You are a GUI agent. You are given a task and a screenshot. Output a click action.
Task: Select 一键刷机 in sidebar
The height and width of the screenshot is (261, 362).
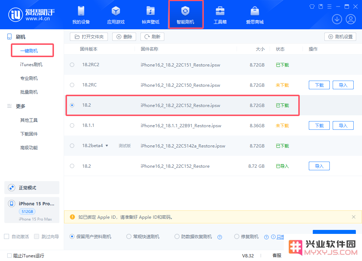pyautogui.click(x=29, y=51)
